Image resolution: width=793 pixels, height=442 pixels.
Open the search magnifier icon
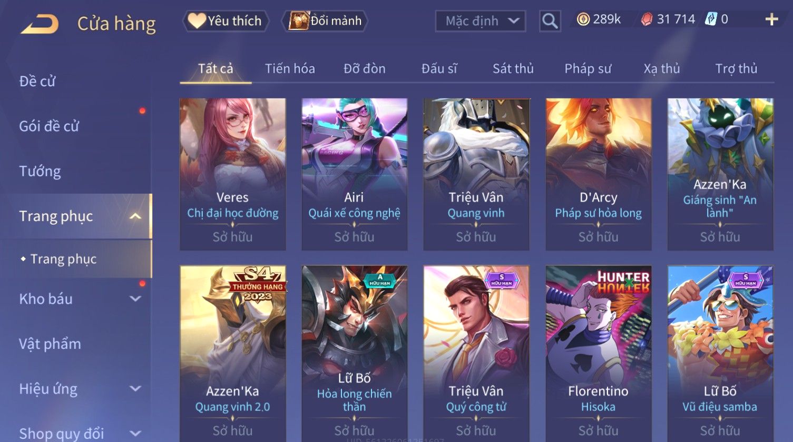pos(550,21)
